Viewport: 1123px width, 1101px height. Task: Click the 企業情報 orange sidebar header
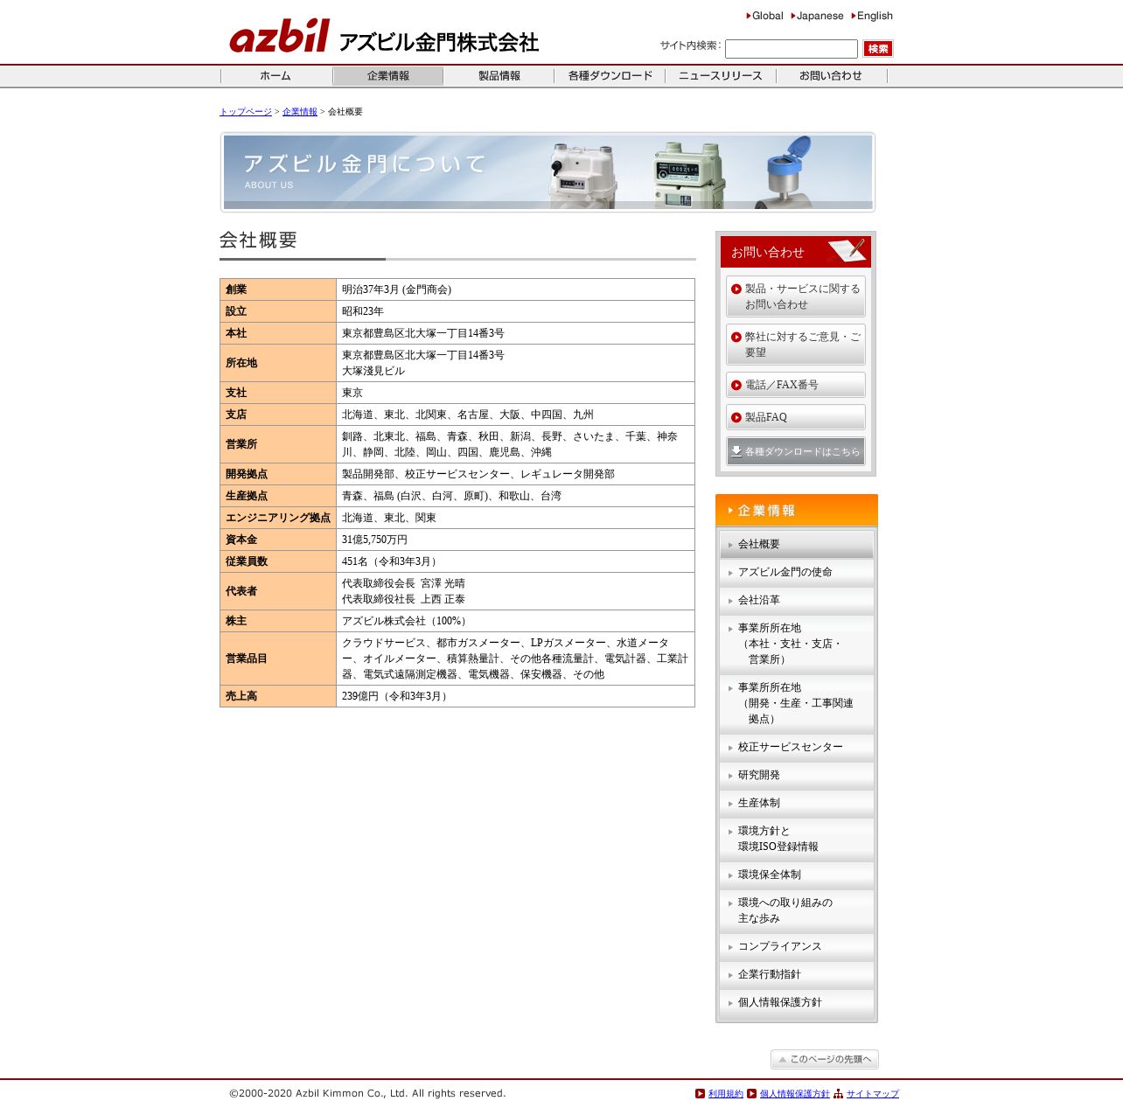[797, 510]
